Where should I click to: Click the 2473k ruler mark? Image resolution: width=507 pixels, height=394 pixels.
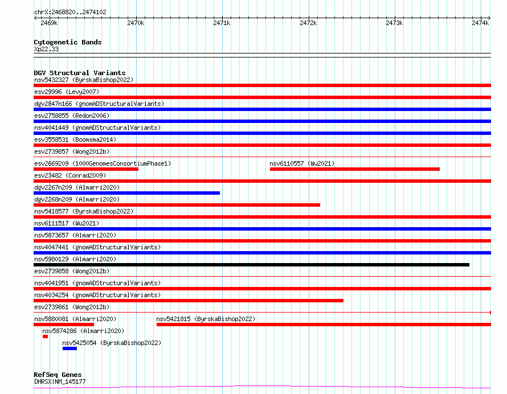tap(394, 23)
